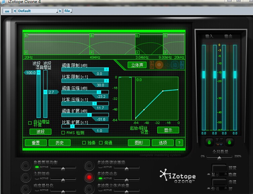
Task: Toggle ACTIVE light for 多波段动态
Action: (100, 178)
